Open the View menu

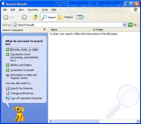point(21,10)
